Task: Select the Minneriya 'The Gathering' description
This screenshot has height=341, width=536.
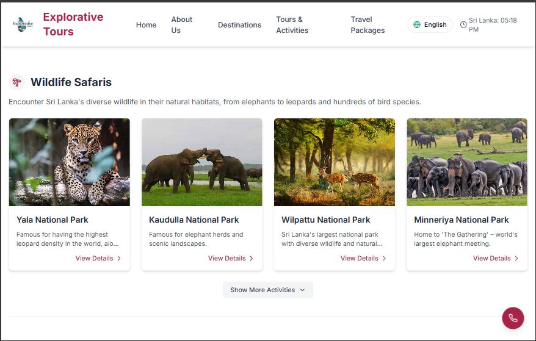Action: (466, 239)
